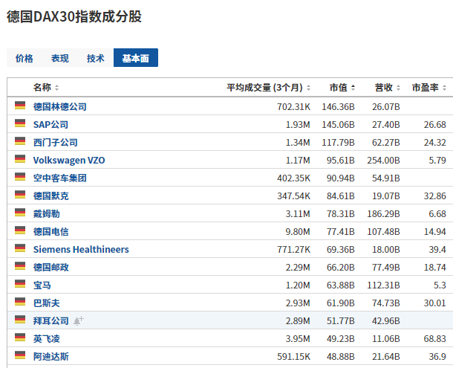453x368 pixels.
Task: Open 德国默克 stock link
Action: click(50, 196)
